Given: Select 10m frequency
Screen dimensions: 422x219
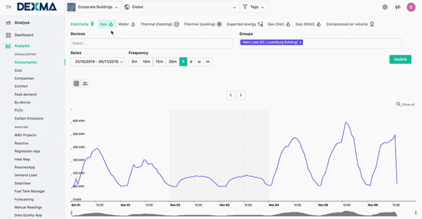Looking at the screenshot, I should pyautogui.click(x=146, y=61).
